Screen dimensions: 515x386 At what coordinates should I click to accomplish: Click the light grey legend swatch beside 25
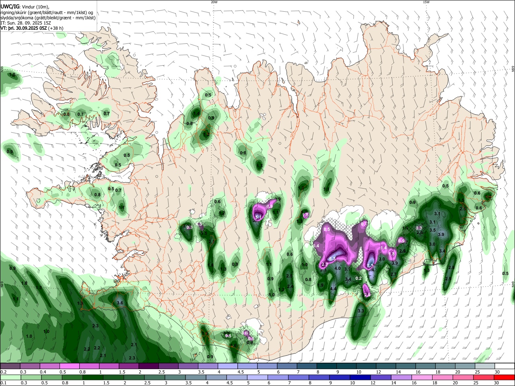[x=485, y=366]
